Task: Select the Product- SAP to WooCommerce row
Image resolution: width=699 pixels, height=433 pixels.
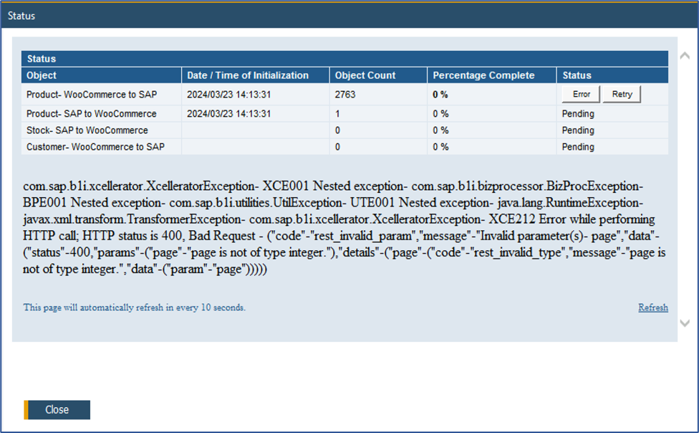Action: point(92,114)
